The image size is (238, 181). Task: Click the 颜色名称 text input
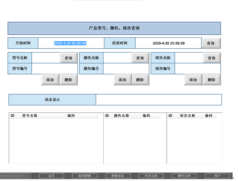pyautogui.click(x=117, y=58)
